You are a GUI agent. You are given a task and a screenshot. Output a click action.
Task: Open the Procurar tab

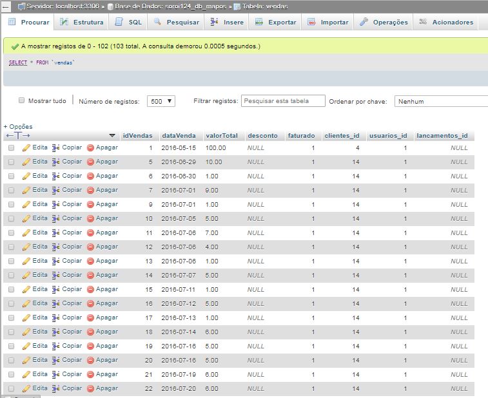[28, 22]
